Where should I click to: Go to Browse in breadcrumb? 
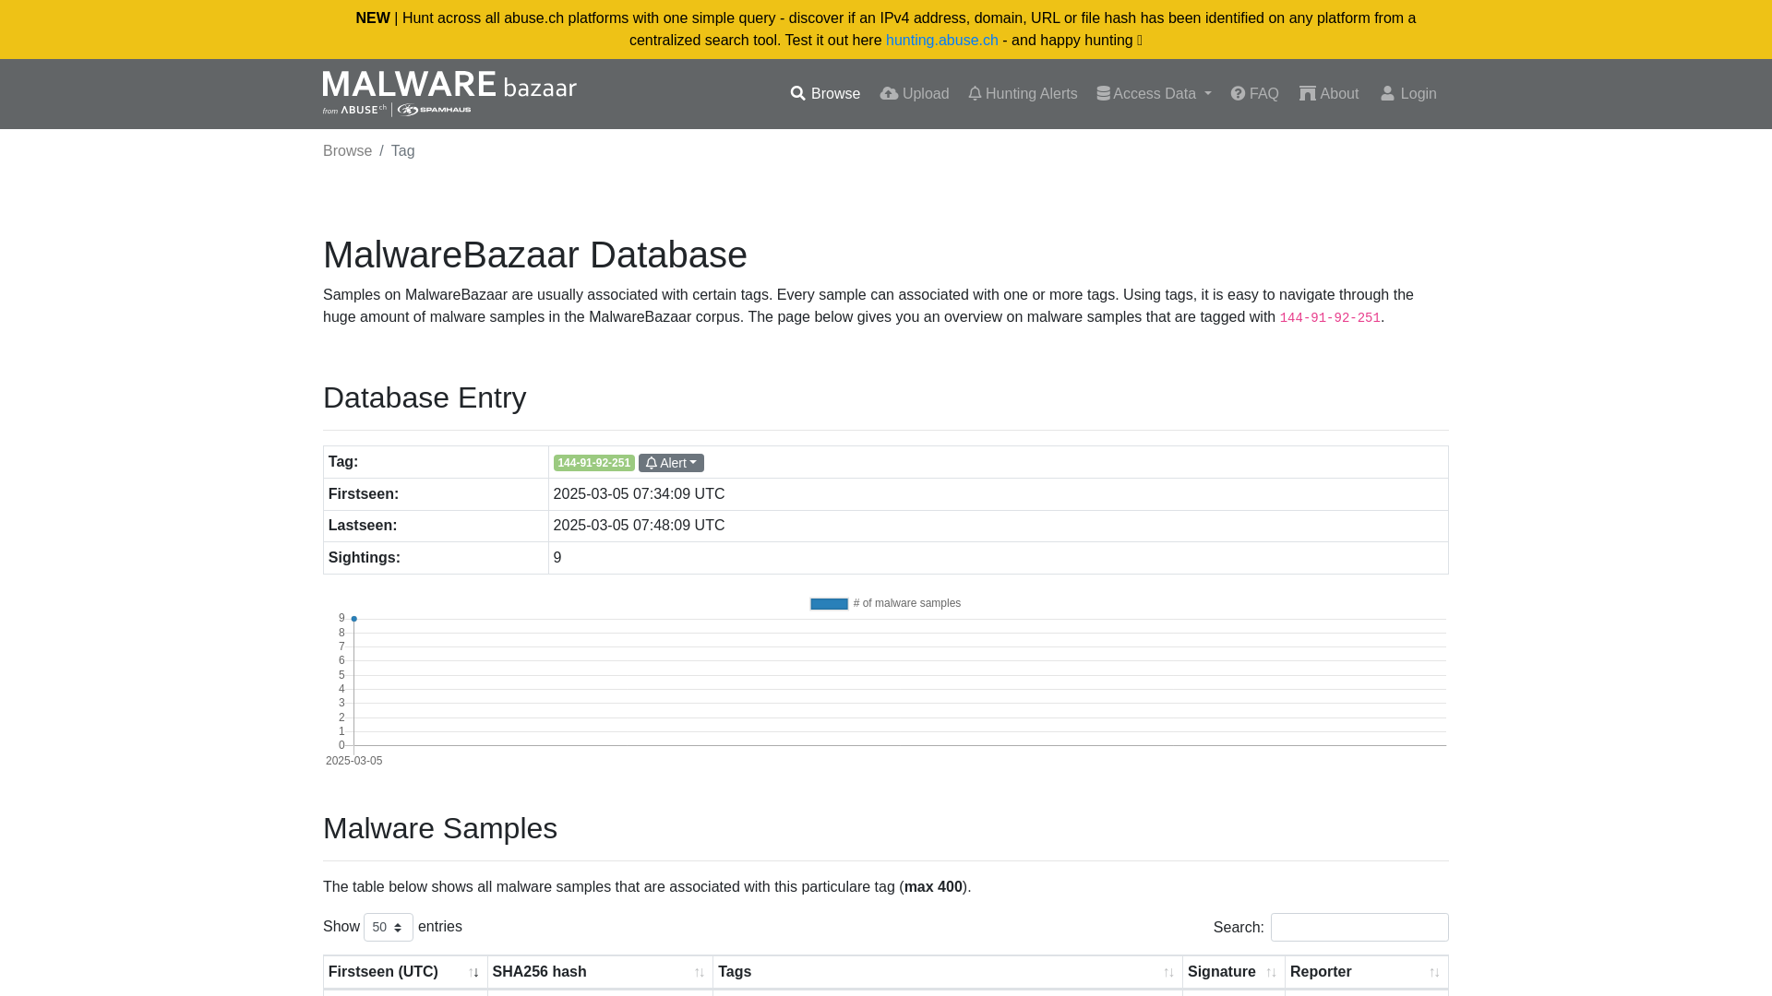[x=347, y=151]
